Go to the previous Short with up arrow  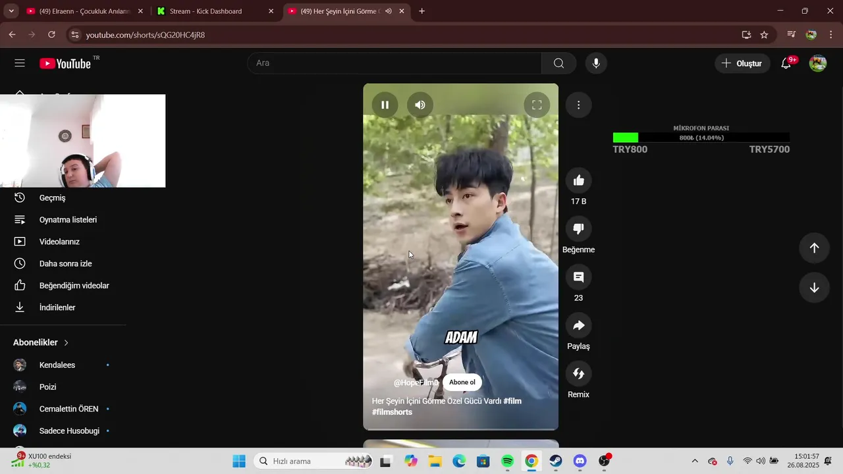[814, 248]
